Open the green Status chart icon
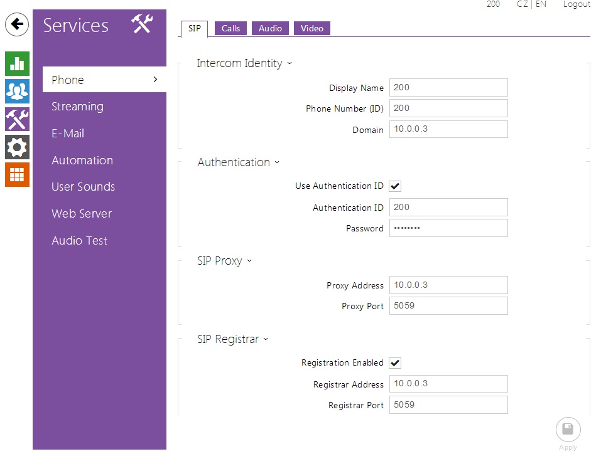601x454 pixels. 17,64
